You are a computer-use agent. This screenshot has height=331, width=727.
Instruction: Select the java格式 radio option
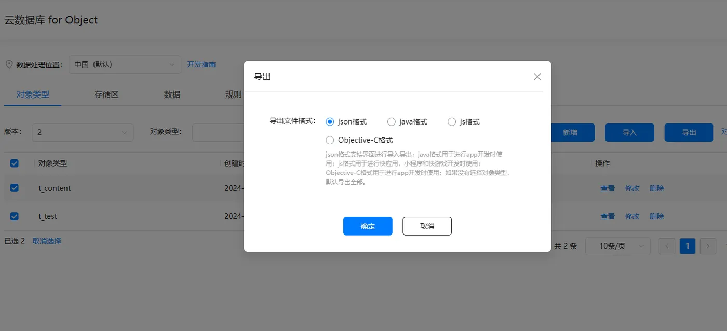pyautogui.click(x=392, y=122)
